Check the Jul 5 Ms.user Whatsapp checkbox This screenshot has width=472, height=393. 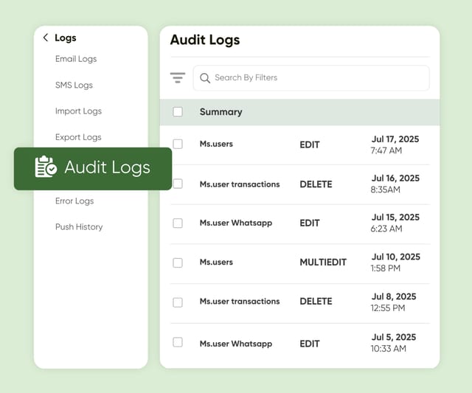pyautogui.click(x=178, y=342)
